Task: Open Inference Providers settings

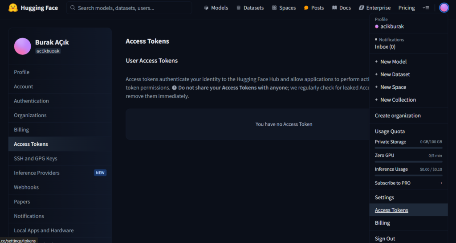Action: click(60, 173)
